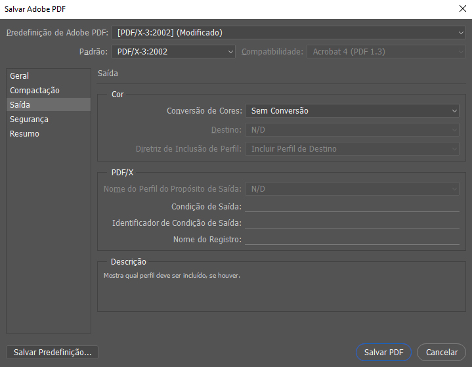
Task: Cancel the PDF save dialog
Action: tap(441, 353)
